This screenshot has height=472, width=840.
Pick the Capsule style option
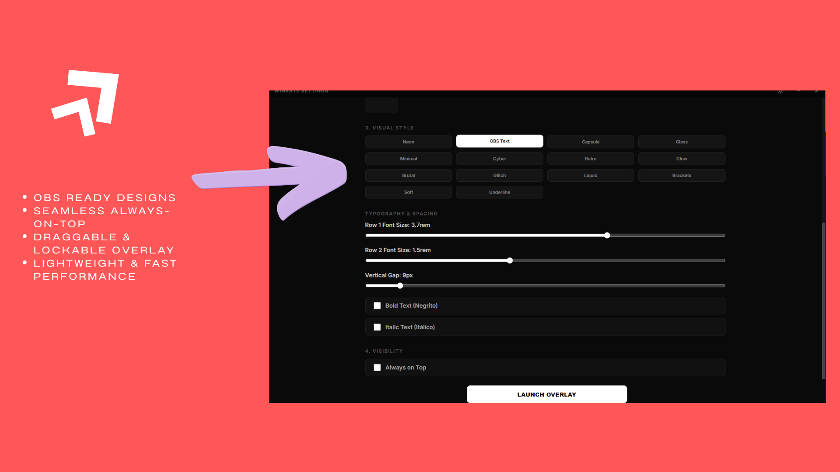[x=591, y=142]
